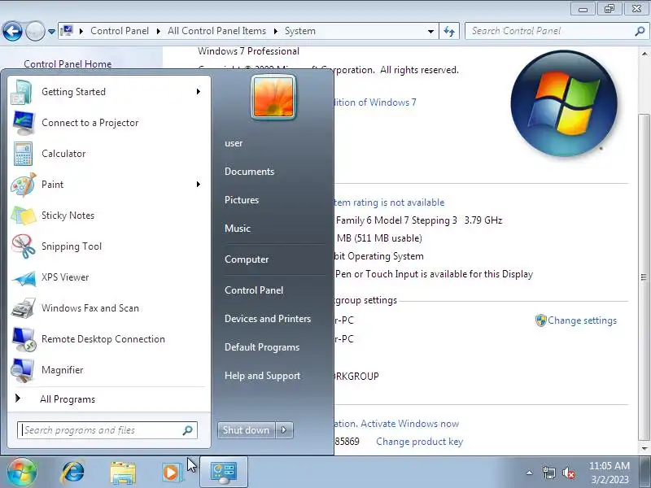Click the All Control Panel Items breadcrumb
Image resolution: width=651 pixels, height=488 pixels.
click(216, 31)
